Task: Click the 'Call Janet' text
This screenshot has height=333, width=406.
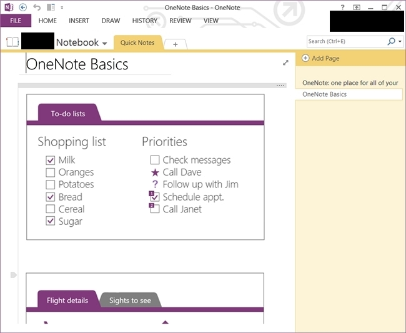Action: pyautogui.click(x=182, y=209)
